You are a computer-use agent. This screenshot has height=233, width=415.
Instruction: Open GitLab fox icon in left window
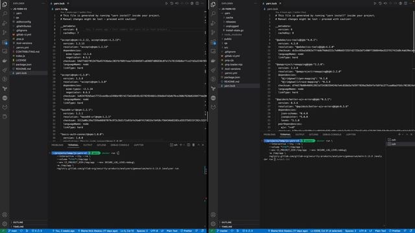click(5, 107)
